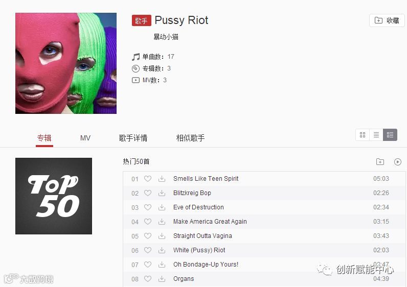Viewport: 407px width, 287px height.
Task: Click the Pussy Riot artist photo
Action: pyautogui.click(x=66, y=63)
